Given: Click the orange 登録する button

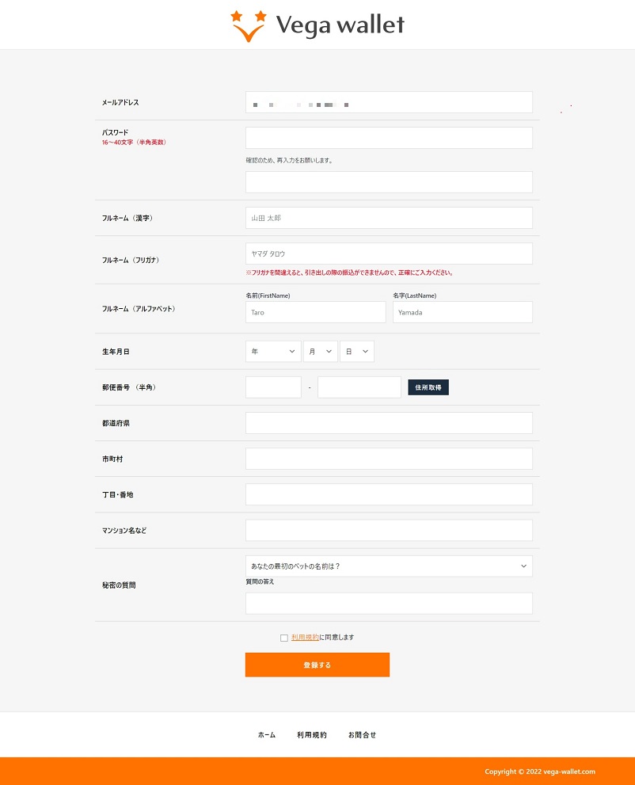Looking at the screenshot, I should 317,665.
